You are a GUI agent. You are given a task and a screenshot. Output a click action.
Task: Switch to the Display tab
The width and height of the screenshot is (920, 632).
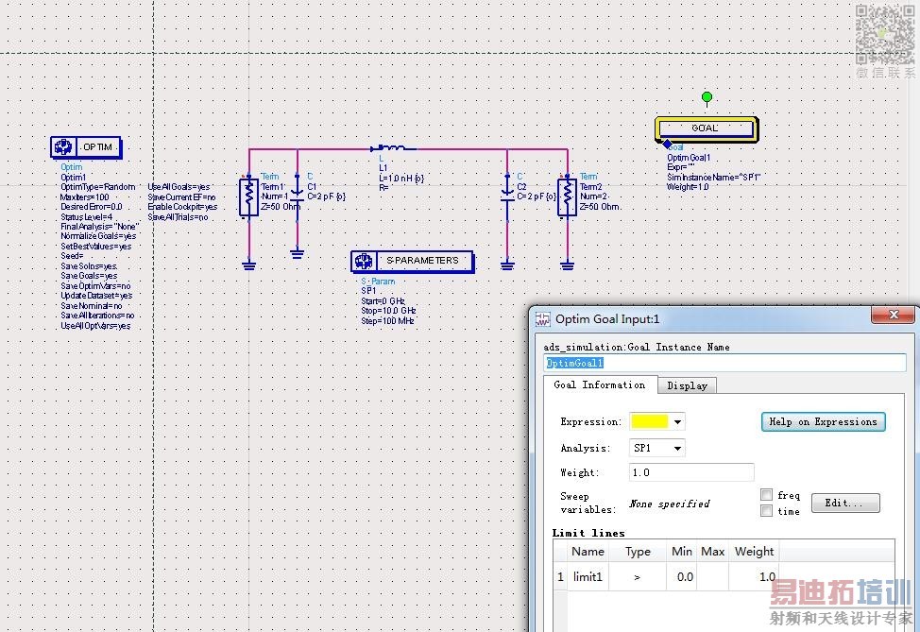[x=687, y=385]
